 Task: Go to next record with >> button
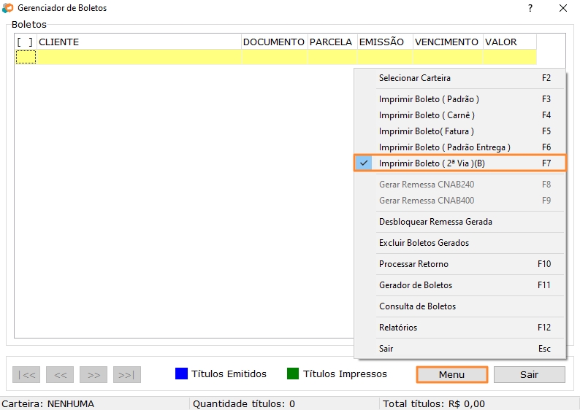pos(94,374)
